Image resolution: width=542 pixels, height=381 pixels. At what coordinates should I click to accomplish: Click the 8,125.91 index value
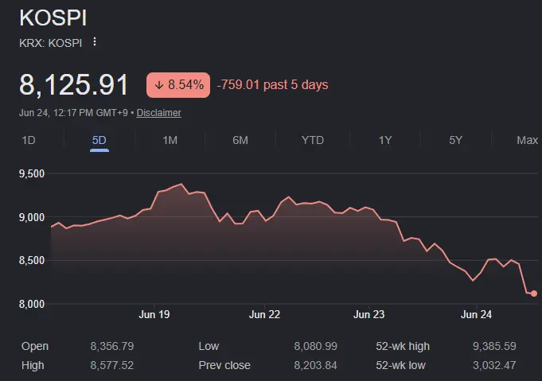pos(74,84)
